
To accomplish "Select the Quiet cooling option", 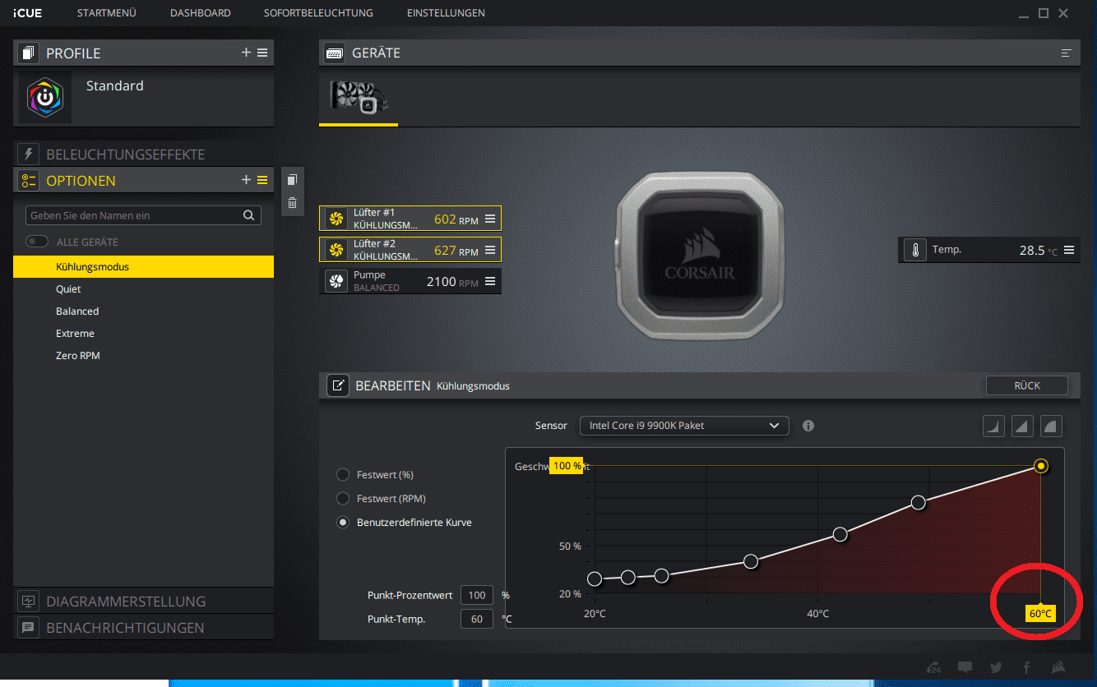I will (x=143, y=289).
